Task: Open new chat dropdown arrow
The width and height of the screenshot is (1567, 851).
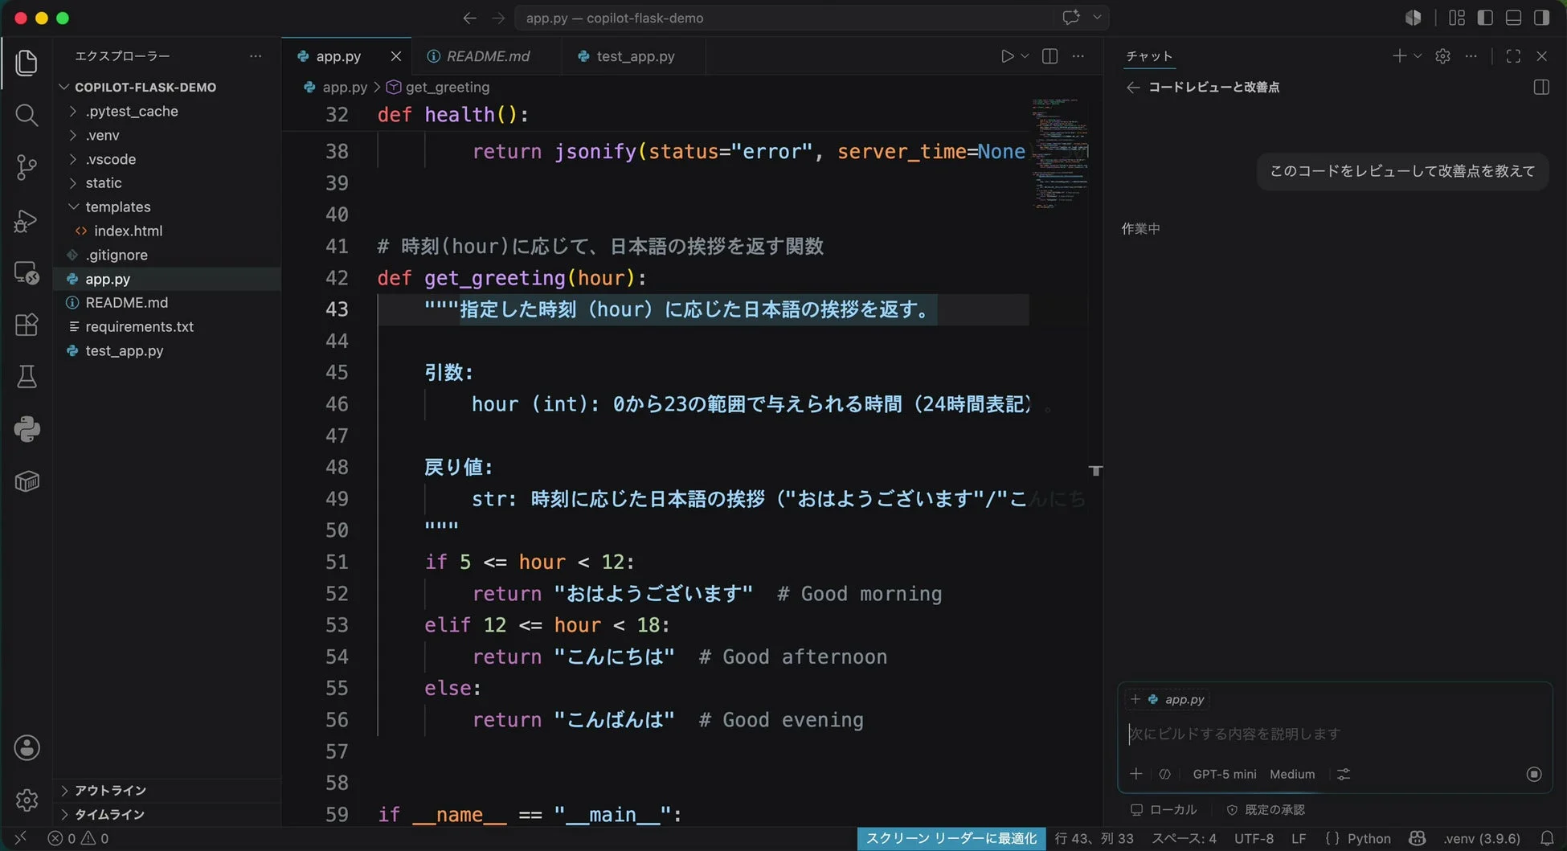Action: (x=1418, y=55)
